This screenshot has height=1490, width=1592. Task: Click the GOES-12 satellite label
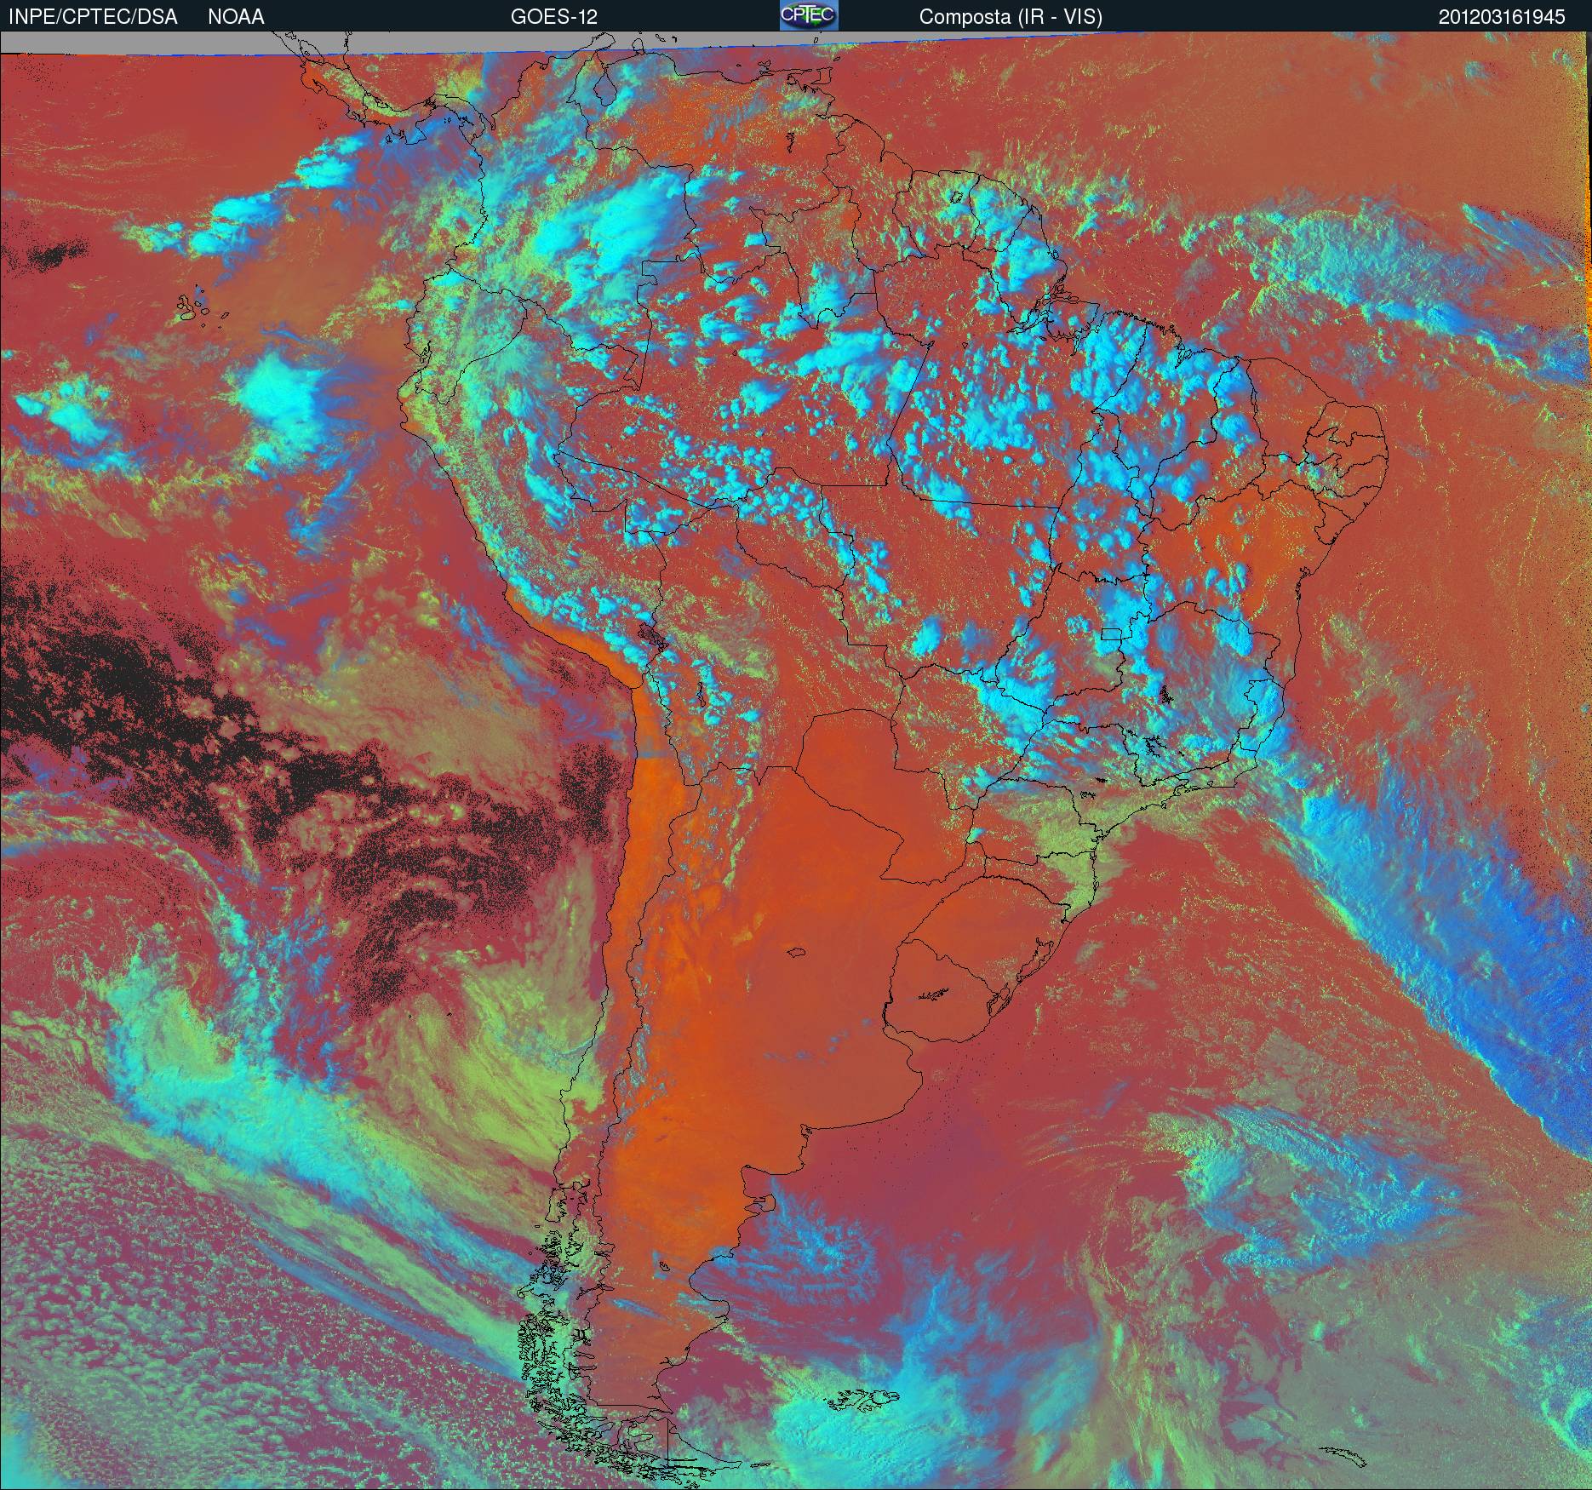pos(553,17)
